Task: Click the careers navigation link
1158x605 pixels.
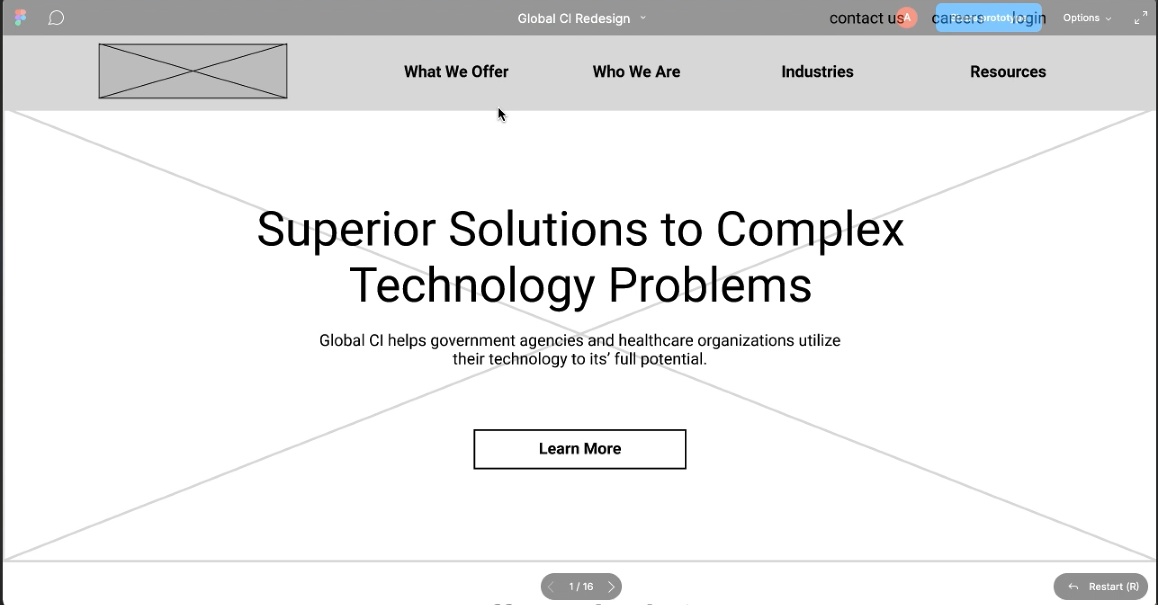Action: click(x=959, y=18)
